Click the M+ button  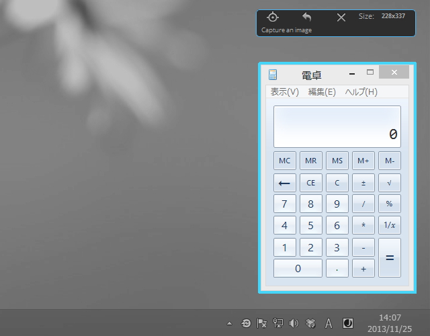tap(363, 161)
